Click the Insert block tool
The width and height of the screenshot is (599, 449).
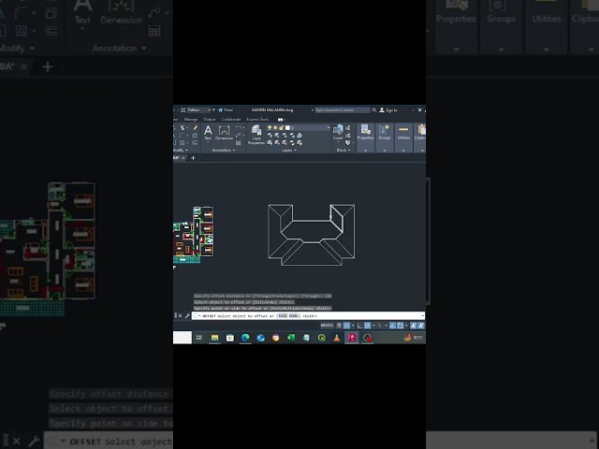[x=338, y=132]
